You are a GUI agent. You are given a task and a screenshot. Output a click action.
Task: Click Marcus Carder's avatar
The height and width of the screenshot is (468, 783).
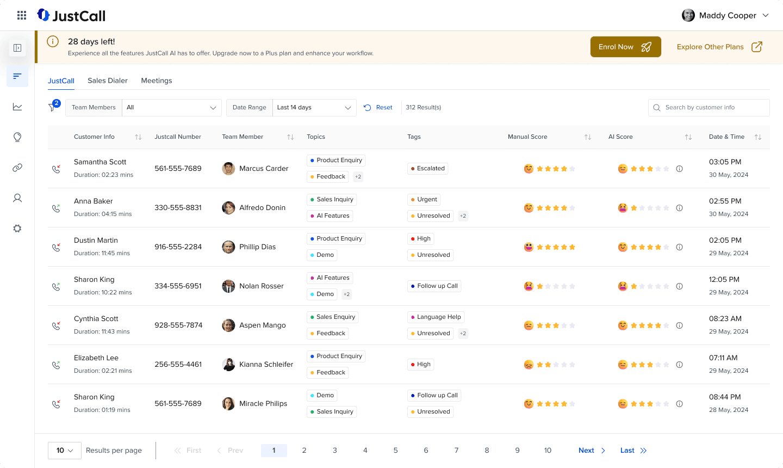pos(228,169)
